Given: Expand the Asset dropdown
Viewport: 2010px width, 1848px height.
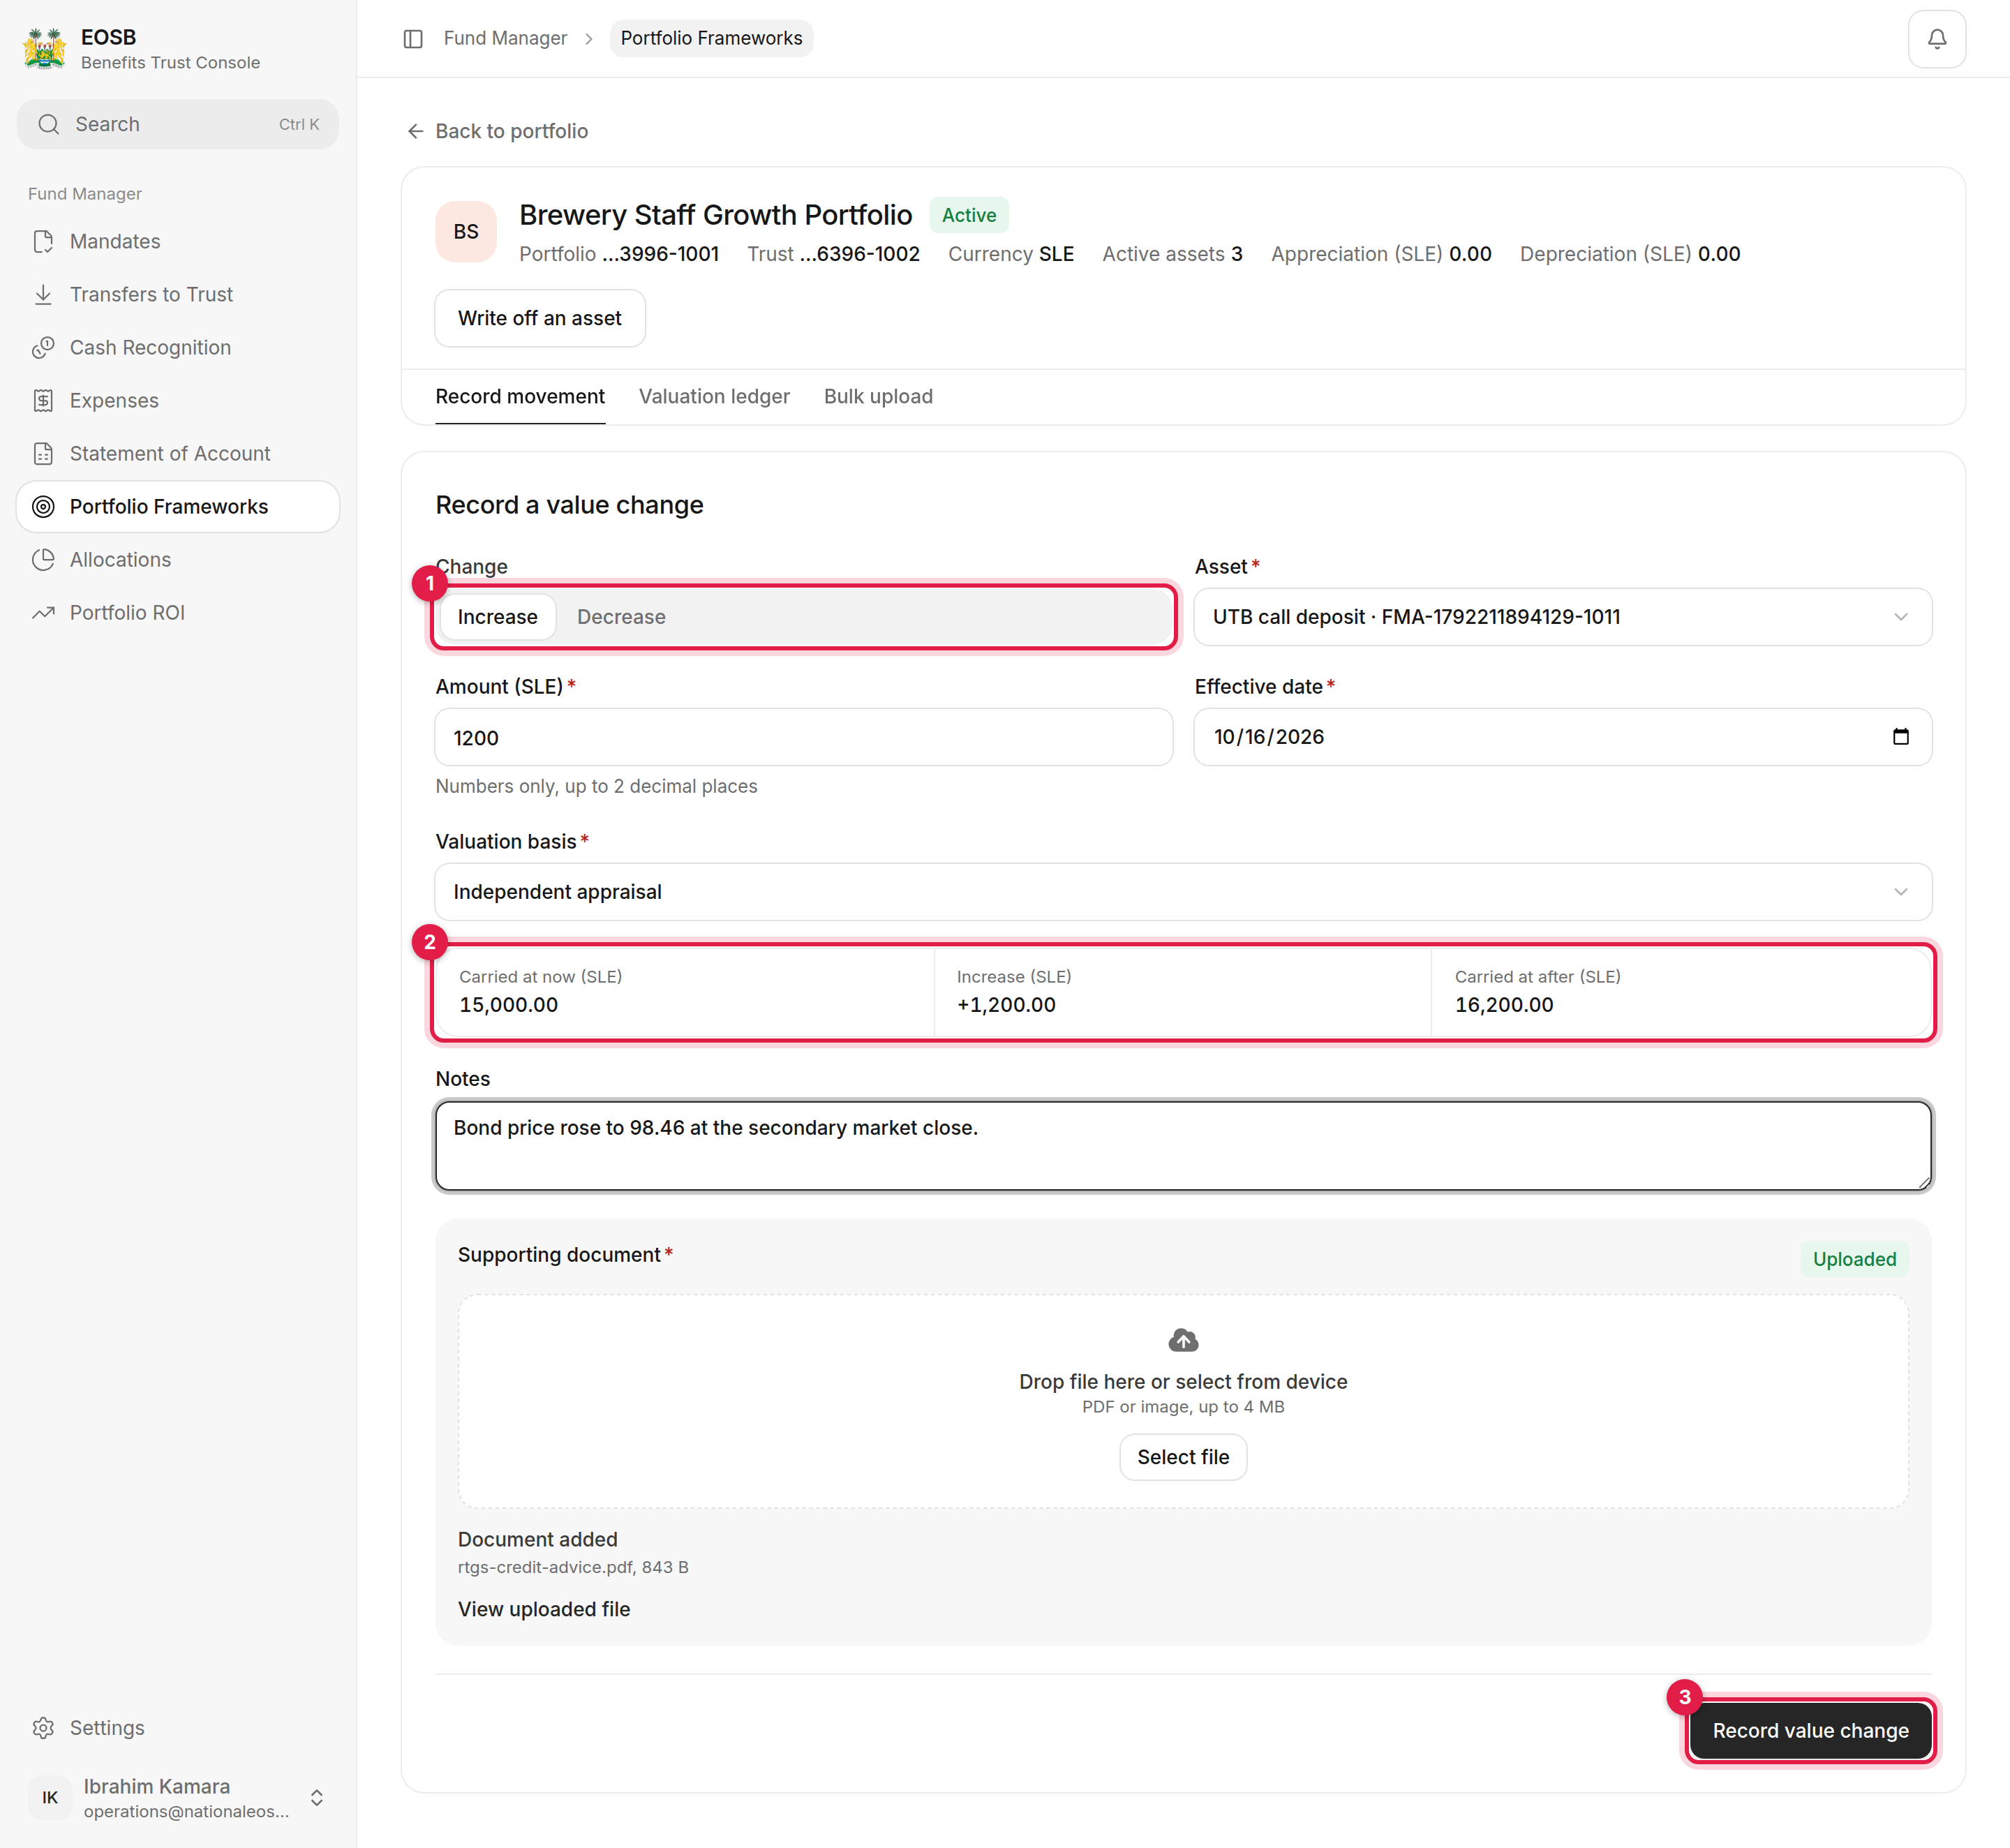Looking at the screenshot, I should click(x=1562, y=617).
